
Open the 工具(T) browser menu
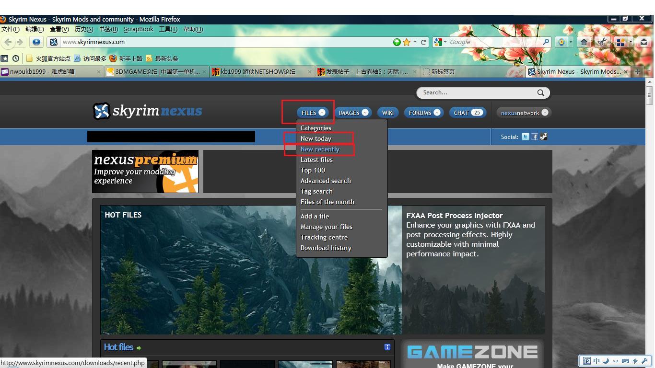click(x=168, y=29)
